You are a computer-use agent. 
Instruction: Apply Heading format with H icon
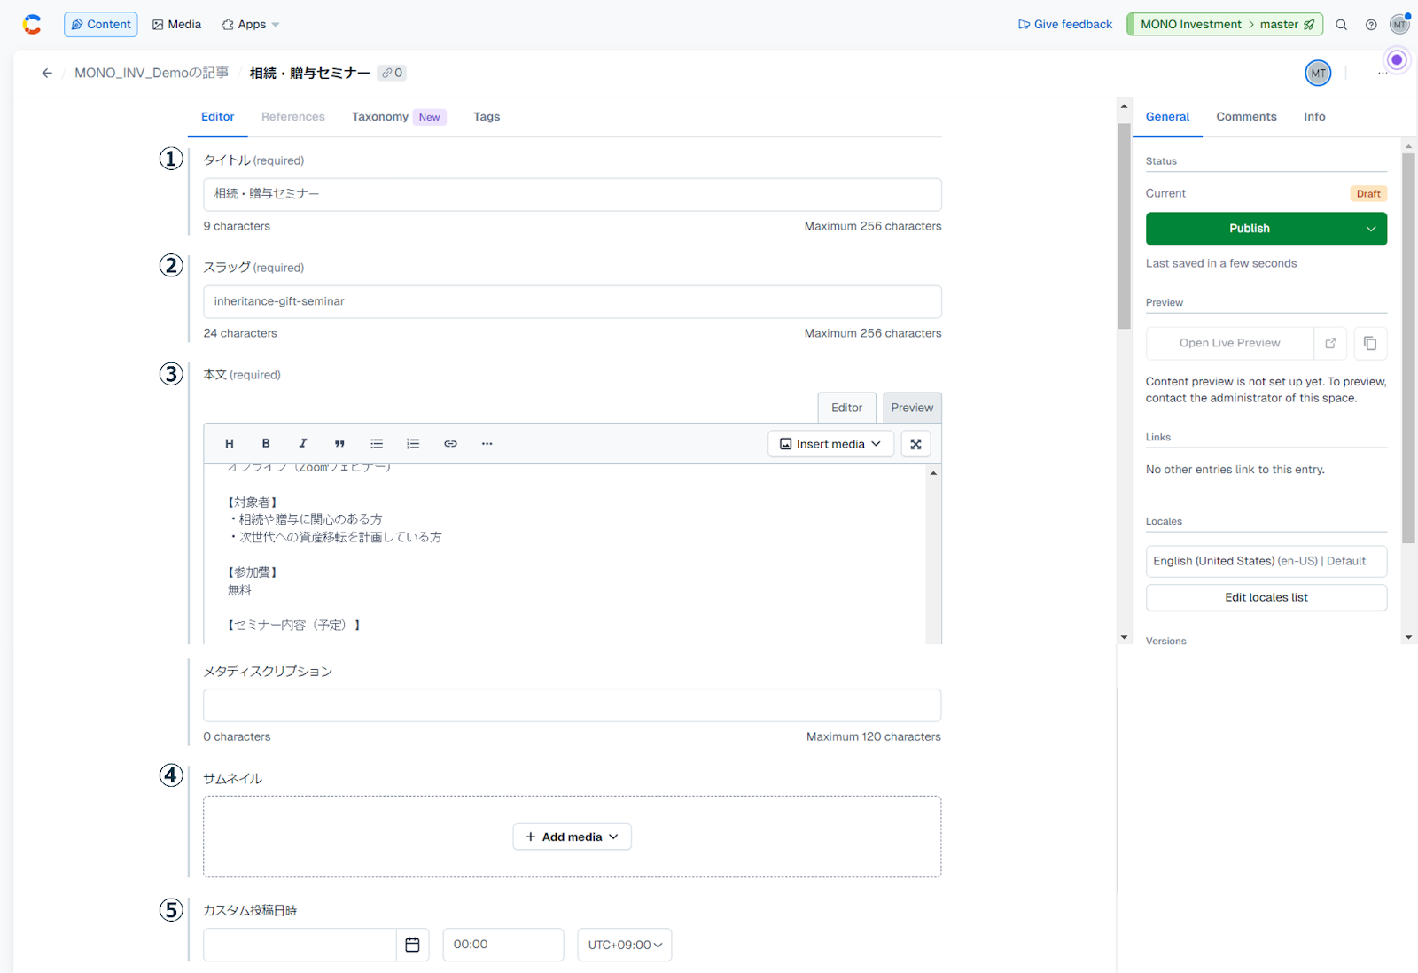(230, 444)
